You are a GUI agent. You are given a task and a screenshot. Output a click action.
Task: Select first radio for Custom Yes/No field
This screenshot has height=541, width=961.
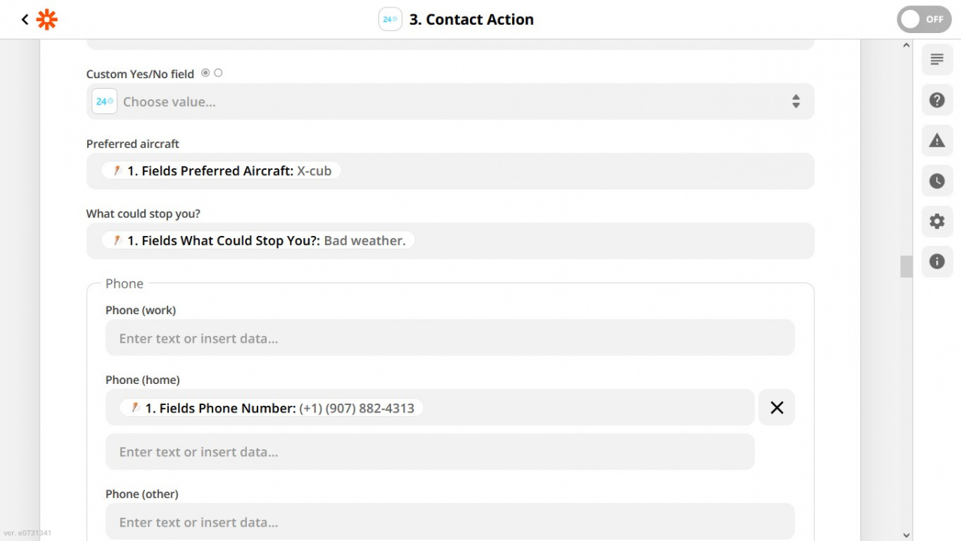point(206,73)
